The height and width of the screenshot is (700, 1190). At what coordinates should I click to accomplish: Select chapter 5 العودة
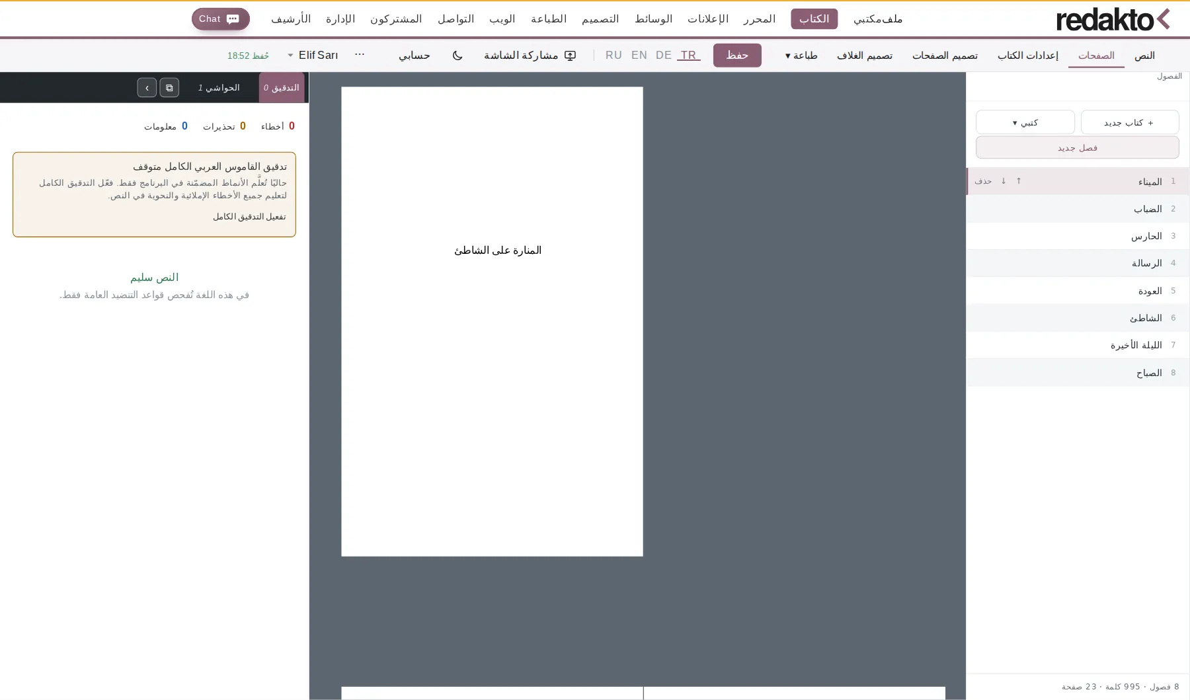coord(1078,291)
